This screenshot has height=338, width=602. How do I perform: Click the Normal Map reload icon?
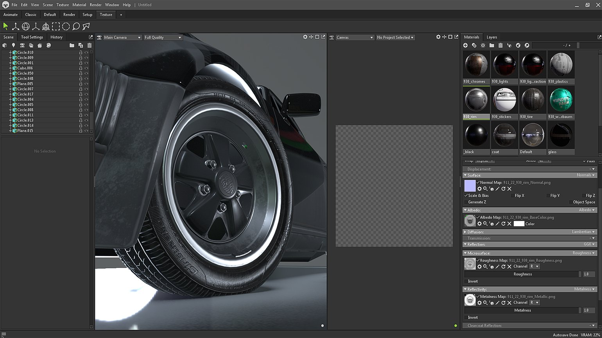pyautogui.click(x=503, y=189)
